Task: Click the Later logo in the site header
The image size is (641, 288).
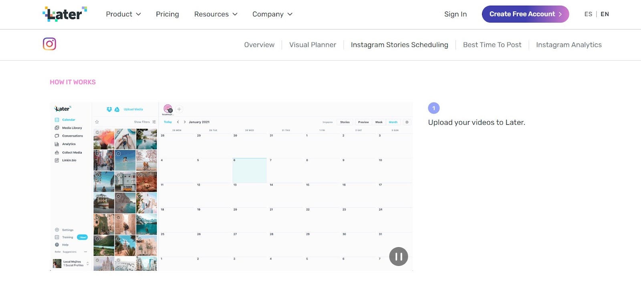Action: click(65, 14)
